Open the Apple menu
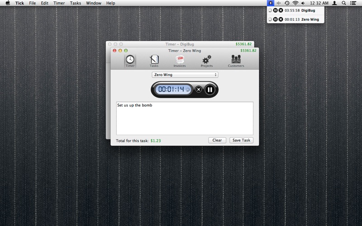 point(8,3)
